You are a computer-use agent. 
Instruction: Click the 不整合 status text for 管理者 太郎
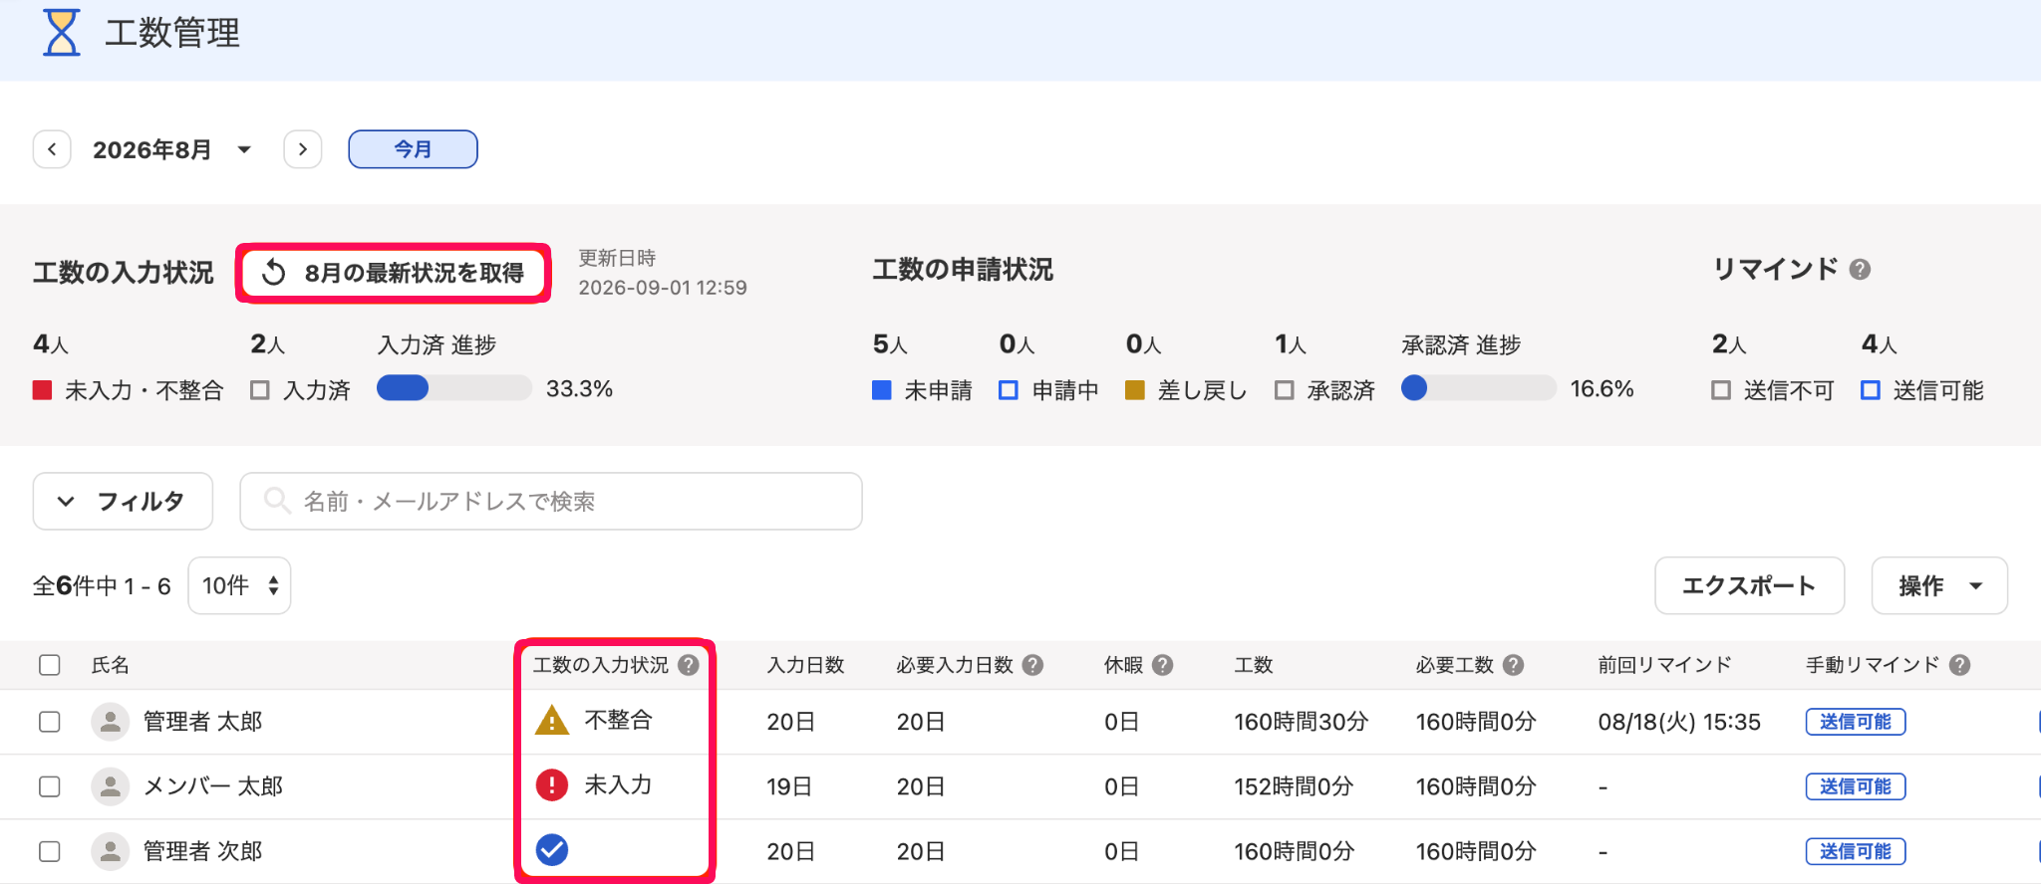tap(618, 721)
